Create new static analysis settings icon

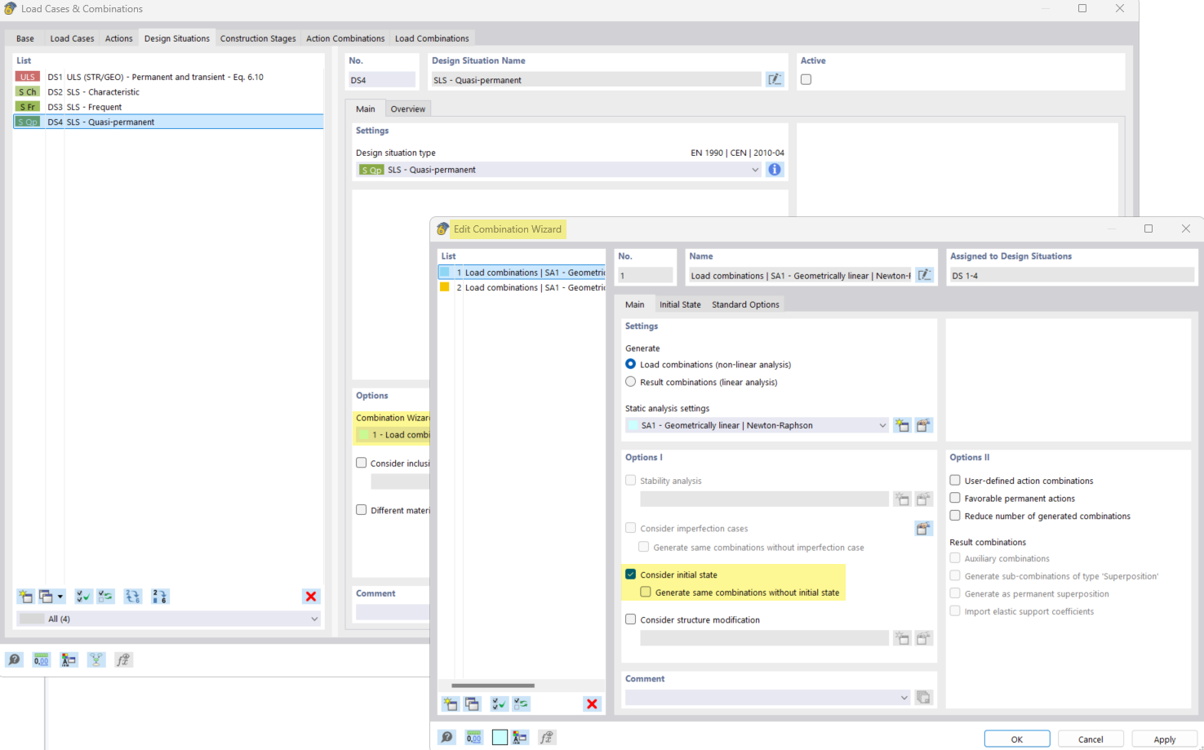coord(902,425)
